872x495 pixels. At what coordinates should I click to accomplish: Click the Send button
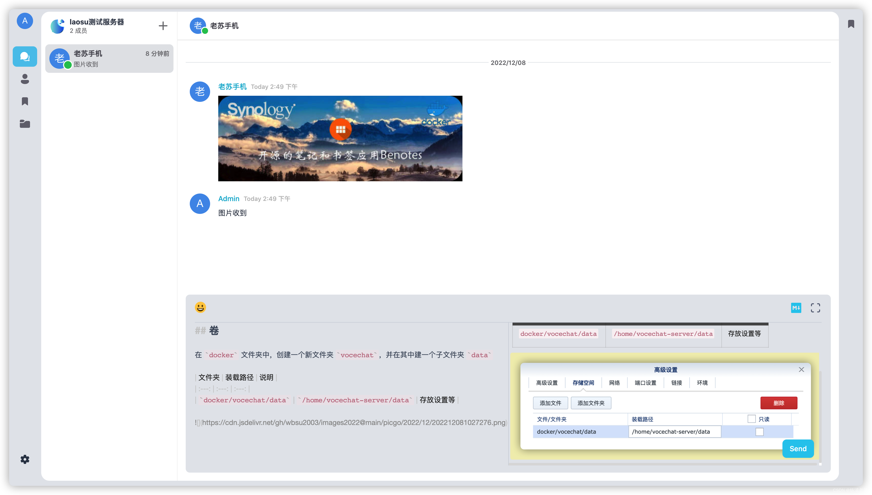pos(798,448)
